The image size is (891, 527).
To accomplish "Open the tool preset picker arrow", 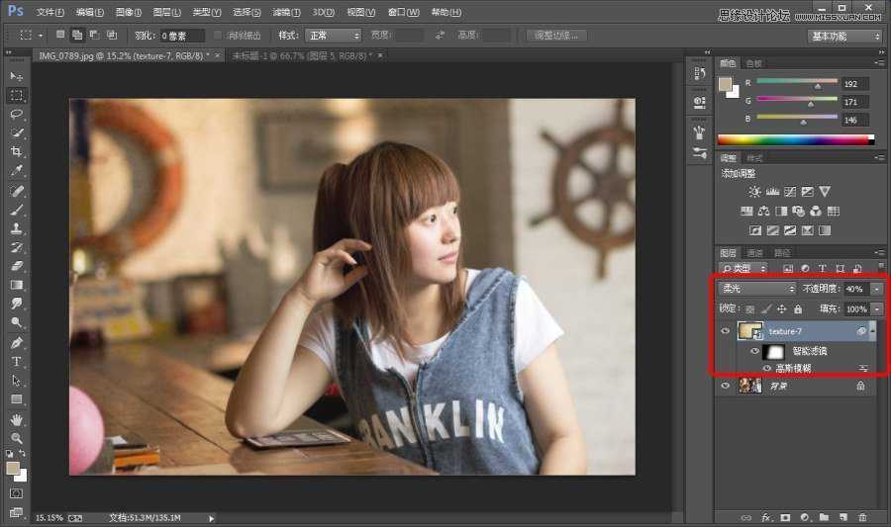I will pos(41,36).
